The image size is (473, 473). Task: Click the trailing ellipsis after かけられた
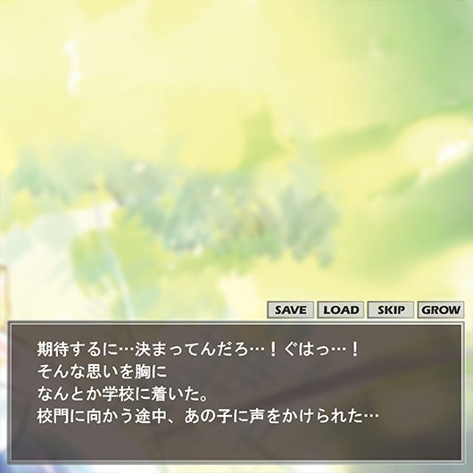point(371,416)
